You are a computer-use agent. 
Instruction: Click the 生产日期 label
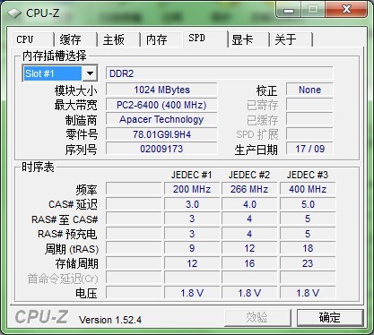[256, 150]
